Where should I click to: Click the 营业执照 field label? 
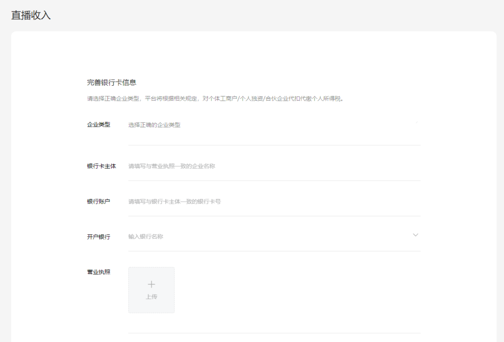pyautogui.click(x=98, y=272)
